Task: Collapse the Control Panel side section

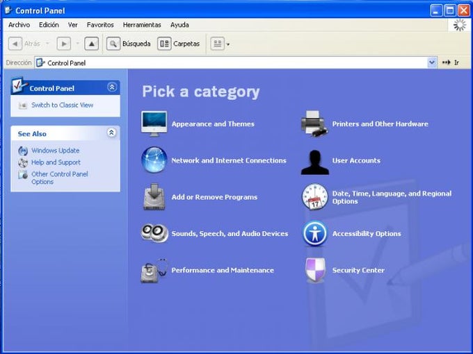Action: tap(112, 87)
